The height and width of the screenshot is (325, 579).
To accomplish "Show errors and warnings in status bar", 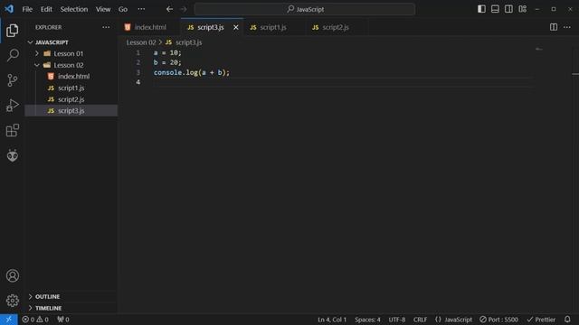I will (35, 320).
